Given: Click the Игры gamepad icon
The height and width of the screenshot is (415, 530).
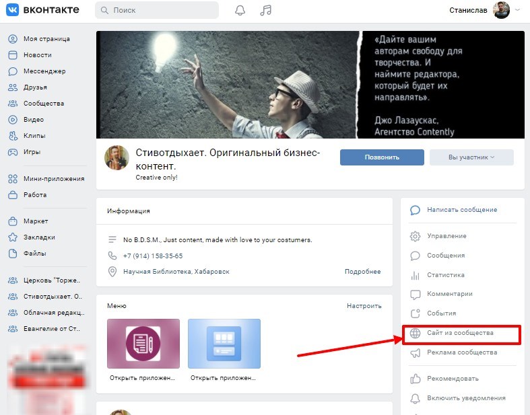Looking at the screenshot, I should (x=13, y=152).
